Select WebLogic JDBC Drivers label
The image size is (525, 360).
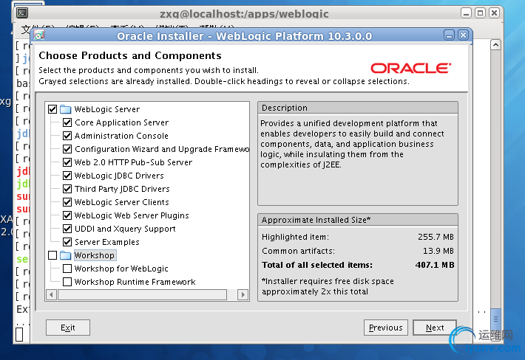tap(119, 176)
